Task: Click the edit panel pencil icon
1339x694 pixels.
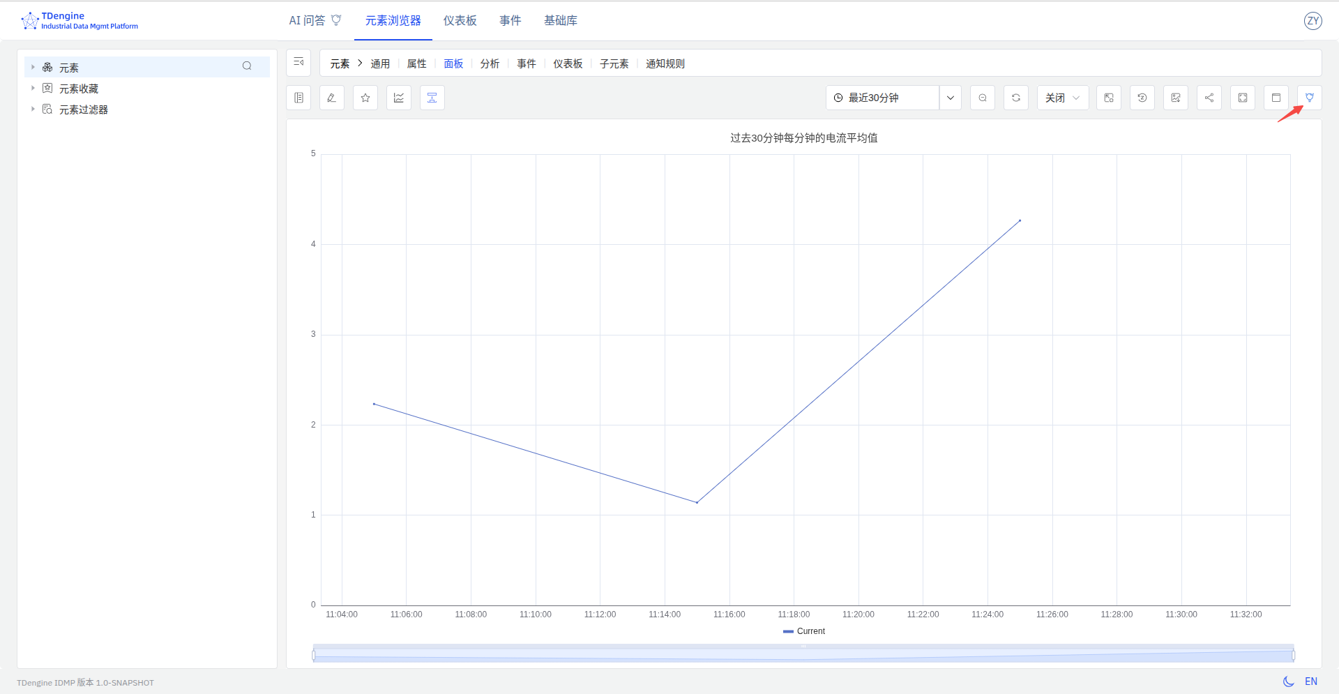Action: 332,98
